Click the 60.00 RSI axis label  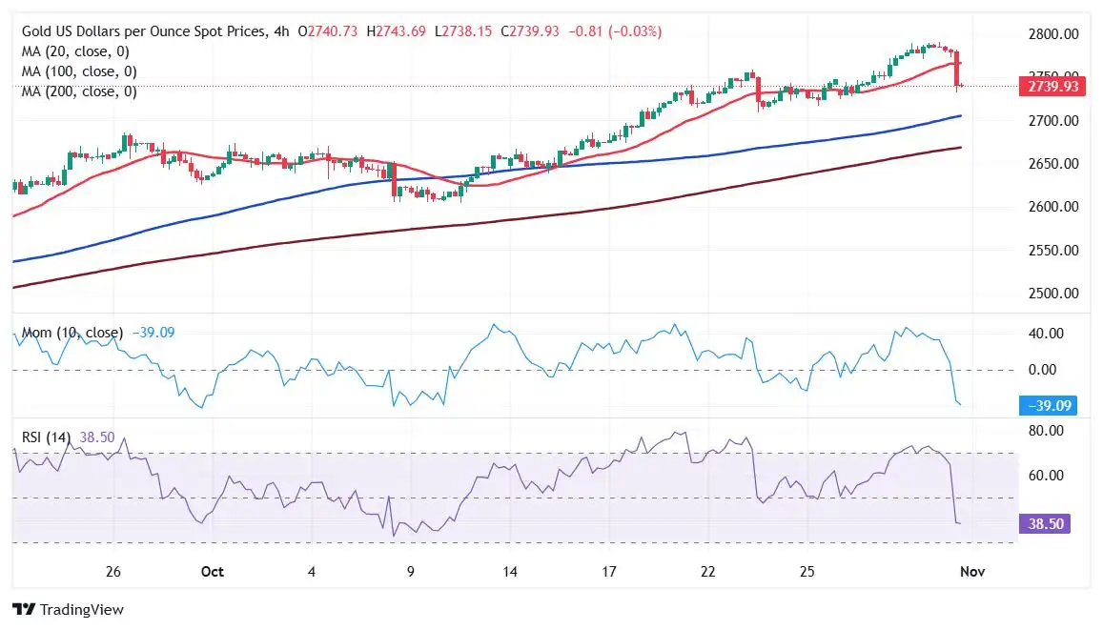[x=1046, y=476]
